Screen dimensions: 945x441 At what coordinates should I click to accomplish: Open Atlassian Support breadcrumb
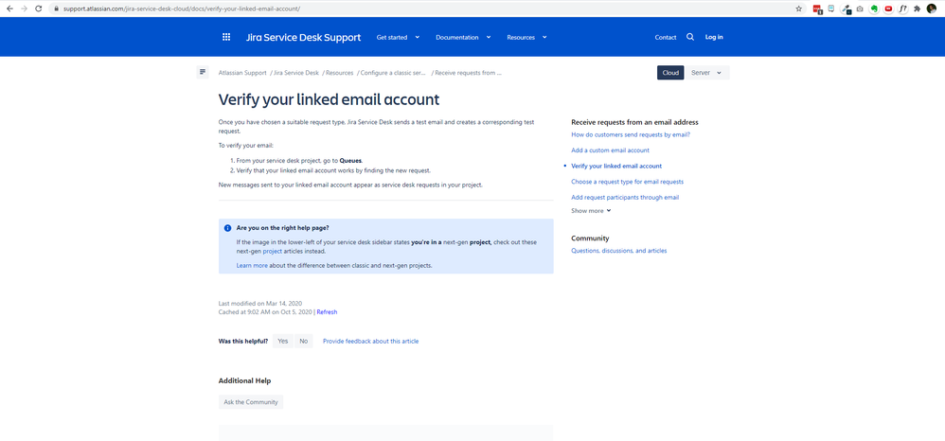242,72
